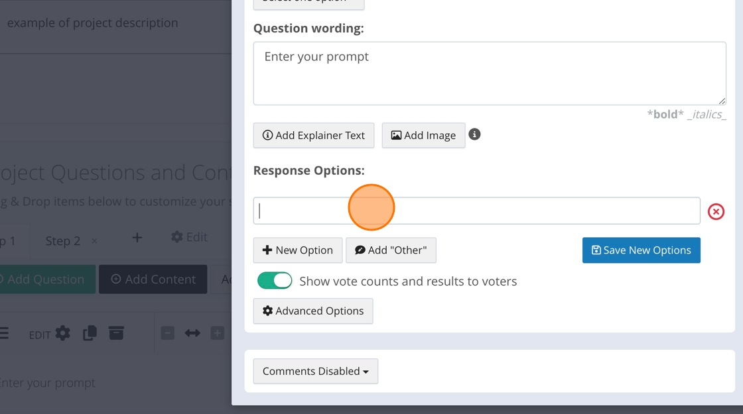
Task: Toggle Show vote counts and results switch
Action: pyautogui.click(x=275, y=281)
